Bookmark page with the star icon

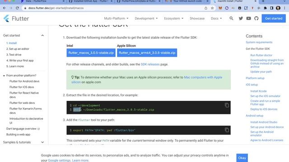tap(212, 8)
